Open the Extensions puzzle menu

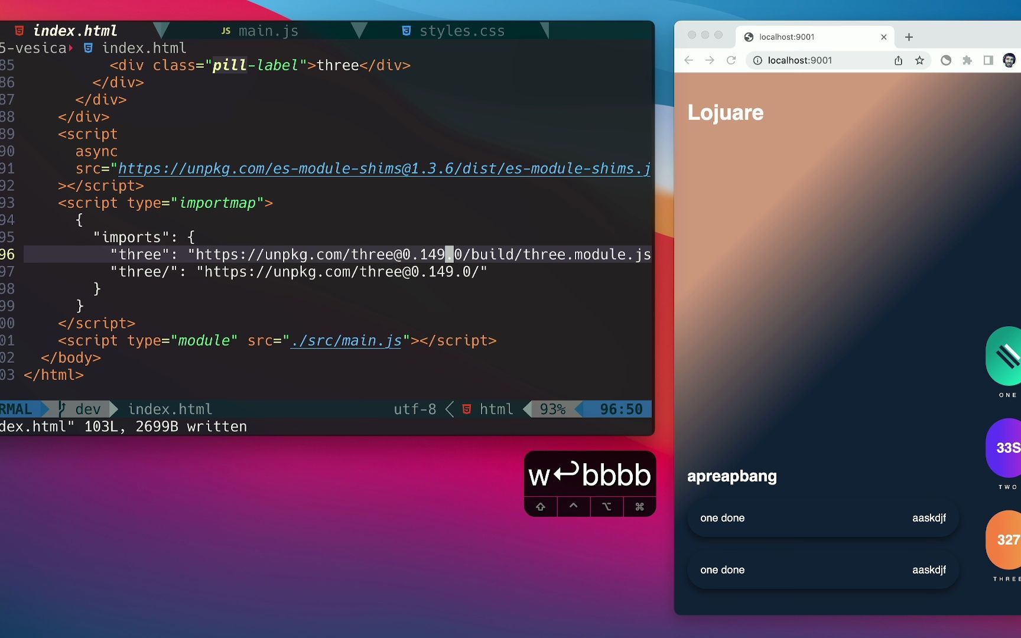pos(967,60)
